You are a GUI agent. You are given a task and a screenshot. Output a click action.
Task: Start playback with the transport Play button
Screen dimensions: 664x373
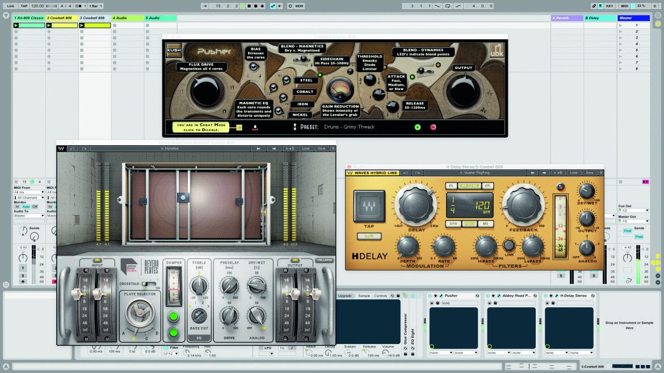243,6
